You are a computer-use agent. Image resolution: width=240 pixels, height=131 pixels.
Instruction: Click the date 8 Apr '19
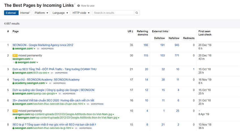pos(204,114)
